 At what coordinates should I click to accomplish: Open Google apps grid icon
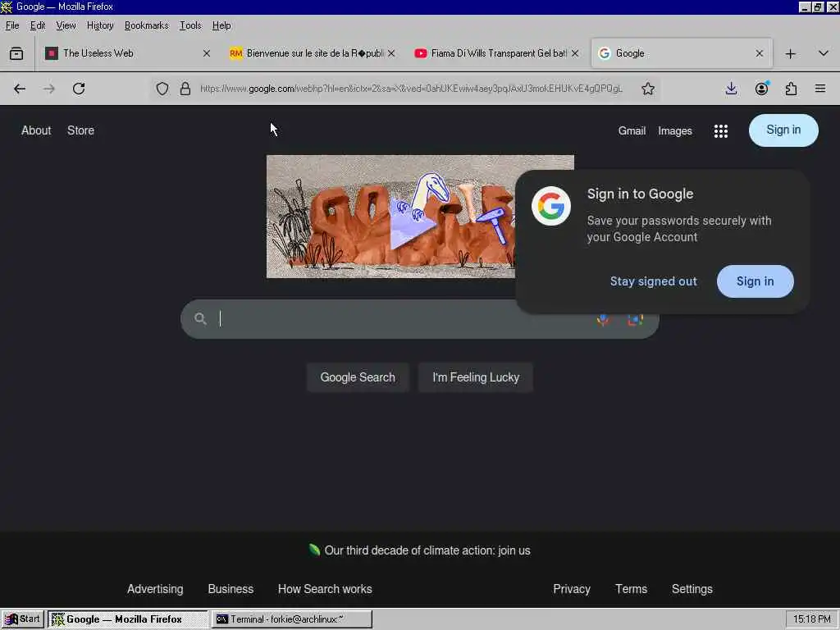[721, 130]
